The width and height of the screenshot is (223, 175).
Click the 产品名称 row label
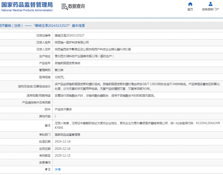tap(45, 63)
